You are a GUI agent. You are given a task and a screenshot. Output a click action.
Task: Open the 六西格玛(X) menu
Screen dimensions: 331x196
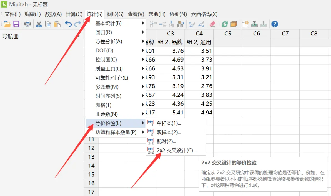204,14
